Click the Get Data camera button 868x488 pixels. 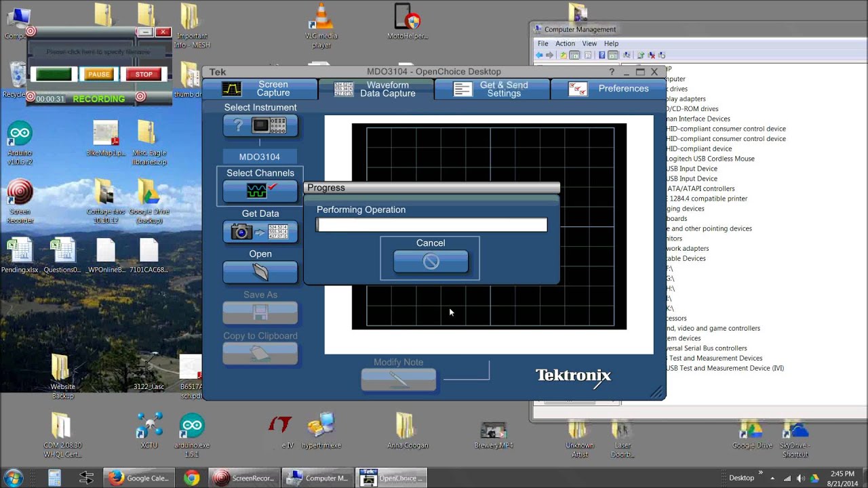260,232
